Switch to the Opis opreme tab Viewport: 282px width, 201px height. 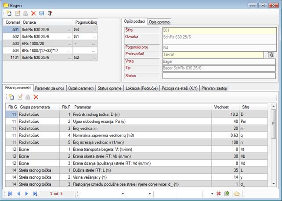coord(159,22)
